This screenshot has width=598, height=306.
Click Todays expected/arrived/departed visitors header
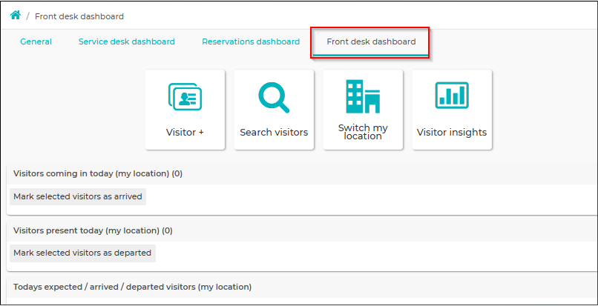pos(302,287)
